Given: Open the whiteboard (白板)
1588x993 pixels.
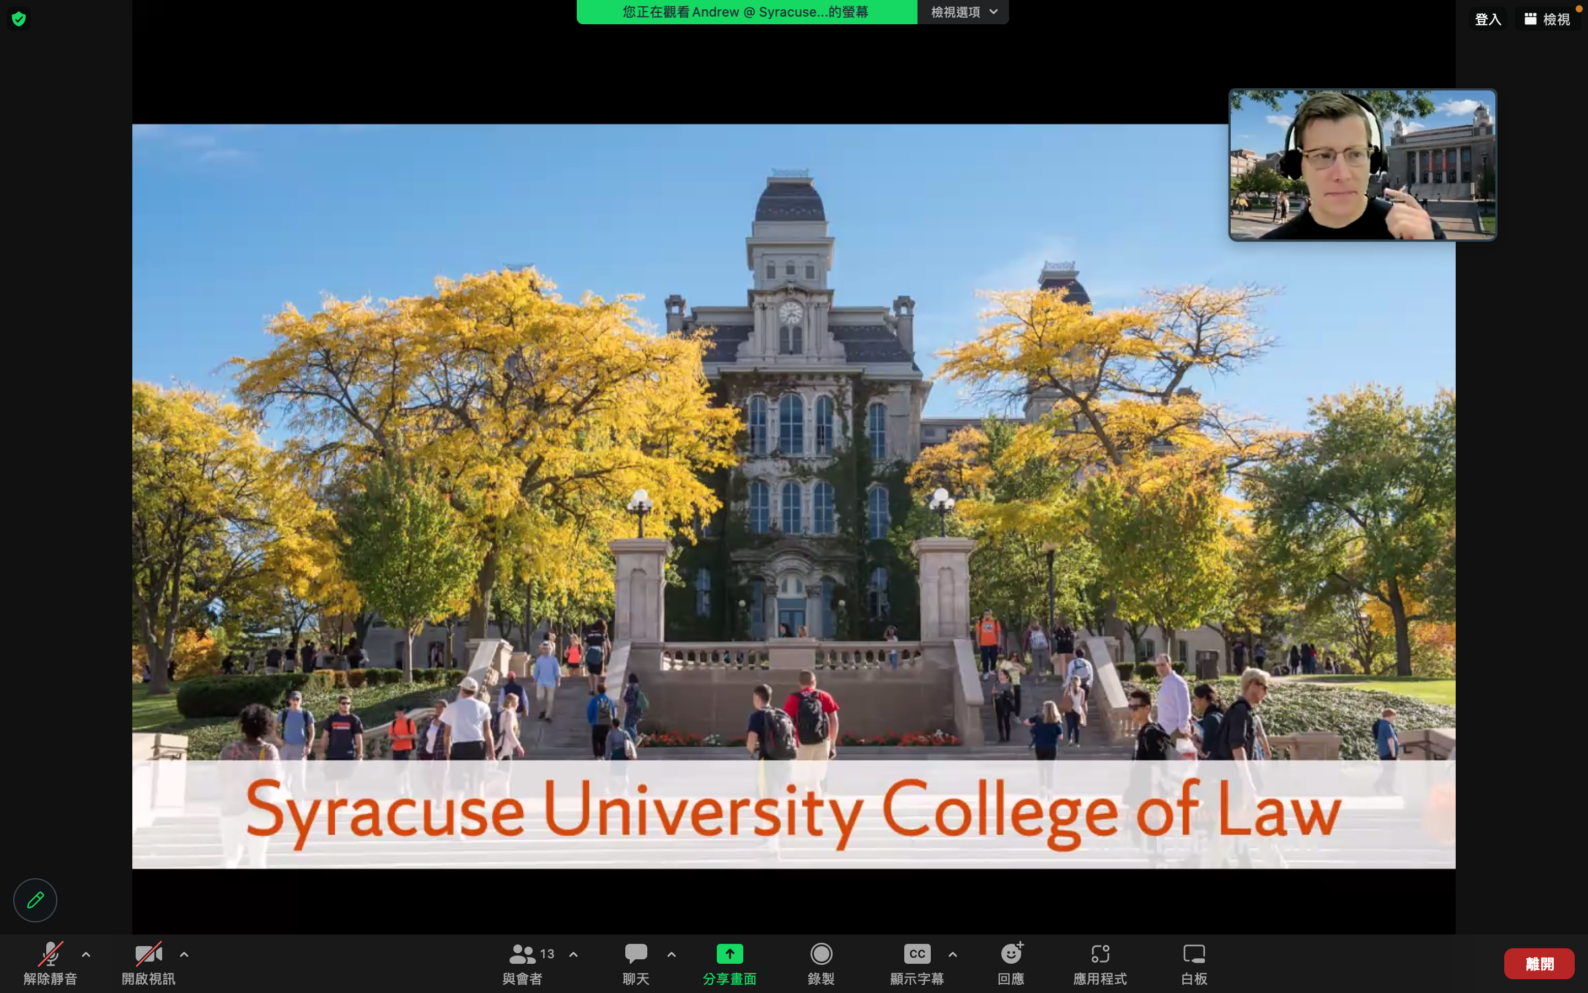Looking at the screenshot, I should [1194, 963].
